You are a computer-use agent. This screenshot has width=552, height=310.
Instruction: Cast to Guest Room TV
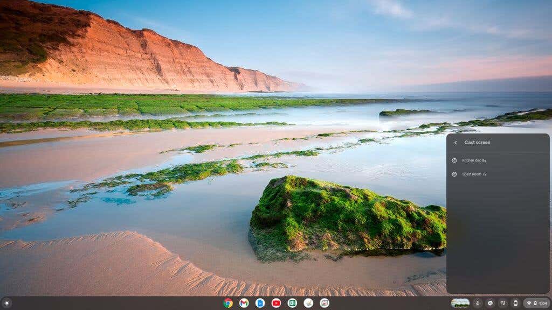pyautogui.click(x=498, y=174)
